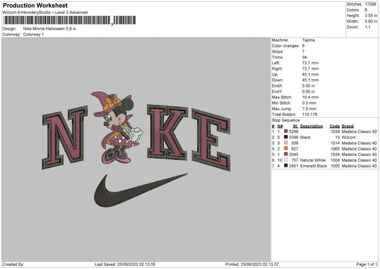Click the Max Jump value 7.0 mm
The image size is (380, 269).
click(x=309, y=108)
